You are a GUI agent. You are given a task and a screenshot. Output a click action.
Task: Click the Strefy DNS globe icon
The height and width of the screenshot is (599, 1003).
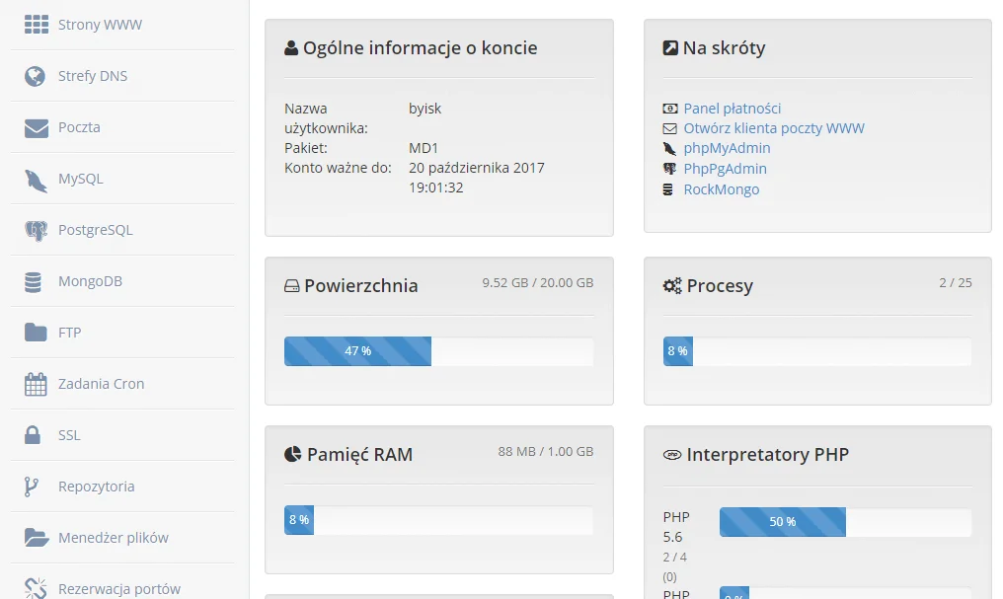(36, 76)
